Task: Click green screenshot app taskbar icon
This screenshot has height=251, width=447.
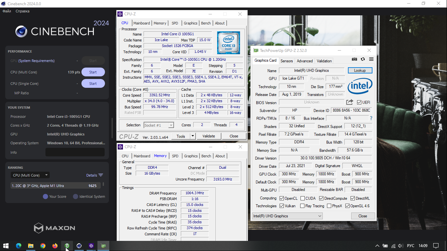Action: click(x=67, y=246)
